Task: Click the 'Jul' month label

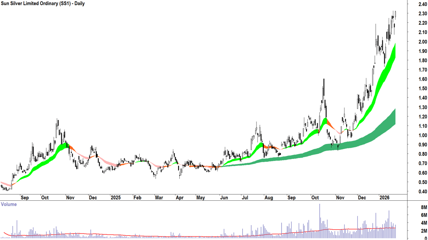Action: pyautogui.click(x=245, y=197)
